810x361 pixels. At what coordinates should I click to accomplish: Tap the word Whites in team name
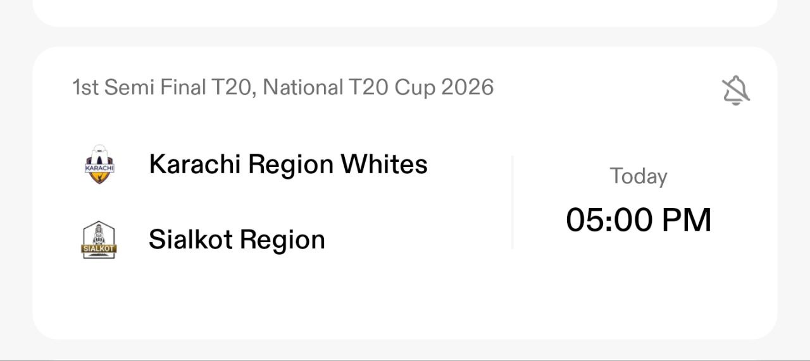384,164
